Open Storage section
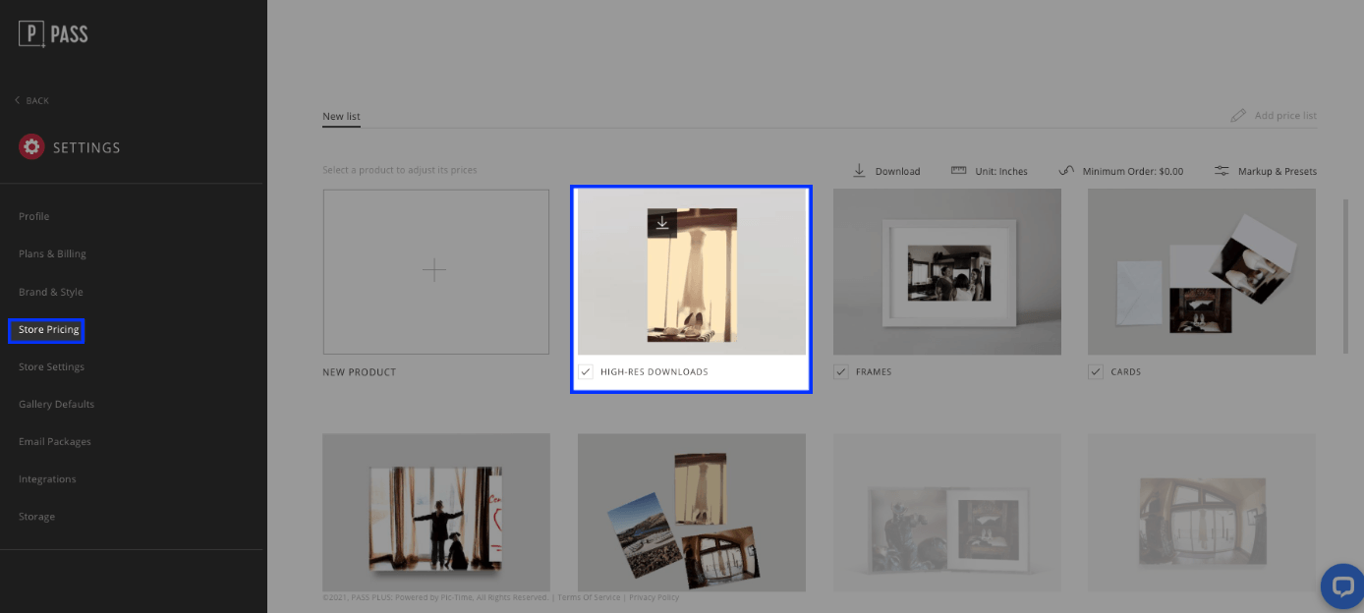The width and height of the screenshot is (1364, 613). pyautogui.click(x=36, y=516)
